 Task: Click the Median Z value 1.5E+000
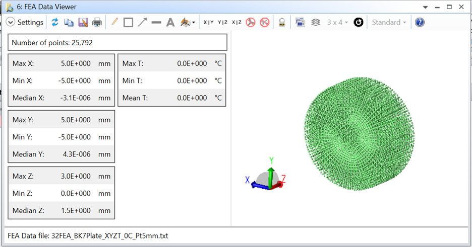click(76, 211)
